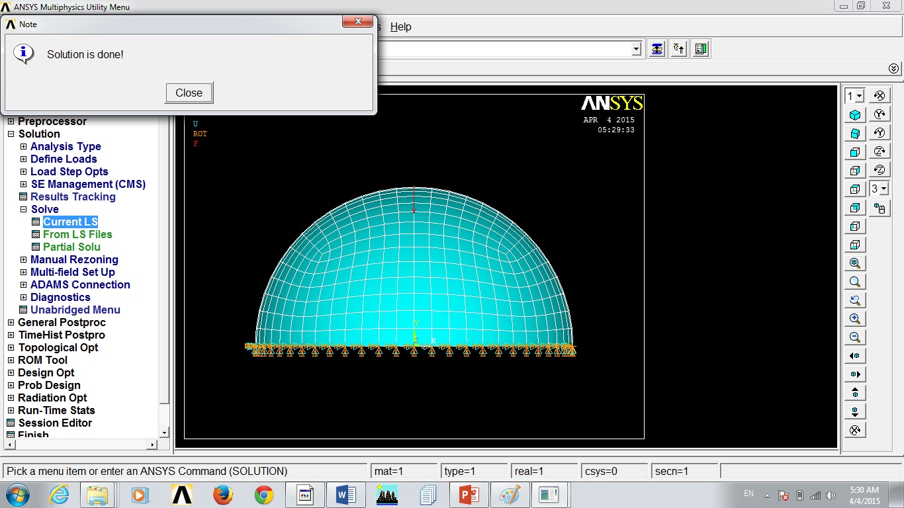Click the zoom in plus magnifier
904x508 pixels.
[x=855, y=319]
